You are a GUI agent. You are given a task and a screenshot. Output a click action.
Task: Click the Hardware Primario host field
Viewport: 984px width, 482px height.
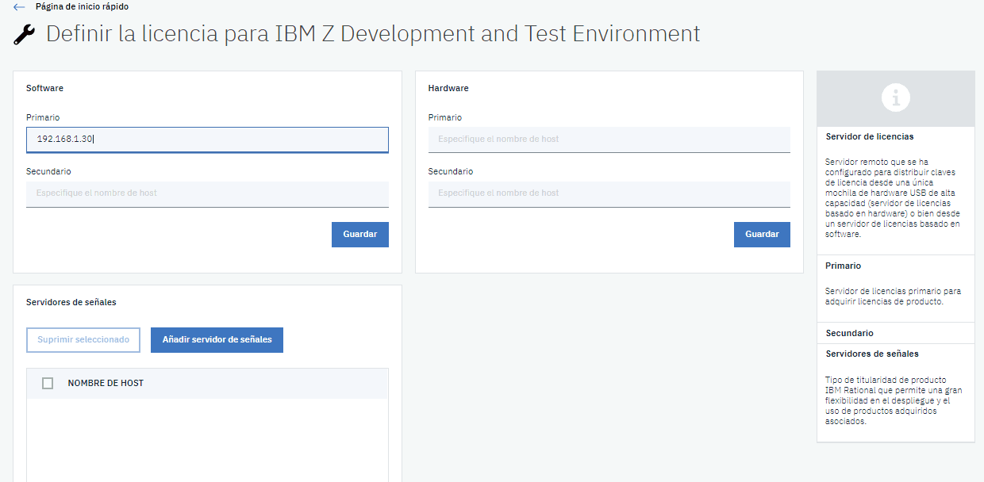[x=609, y=140]
